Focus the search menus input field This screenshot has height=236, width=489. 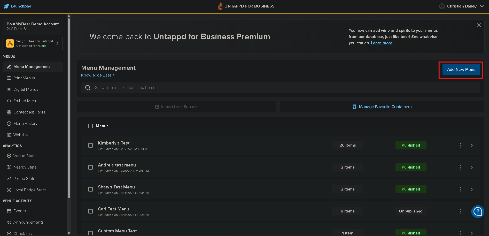point(281,88)
